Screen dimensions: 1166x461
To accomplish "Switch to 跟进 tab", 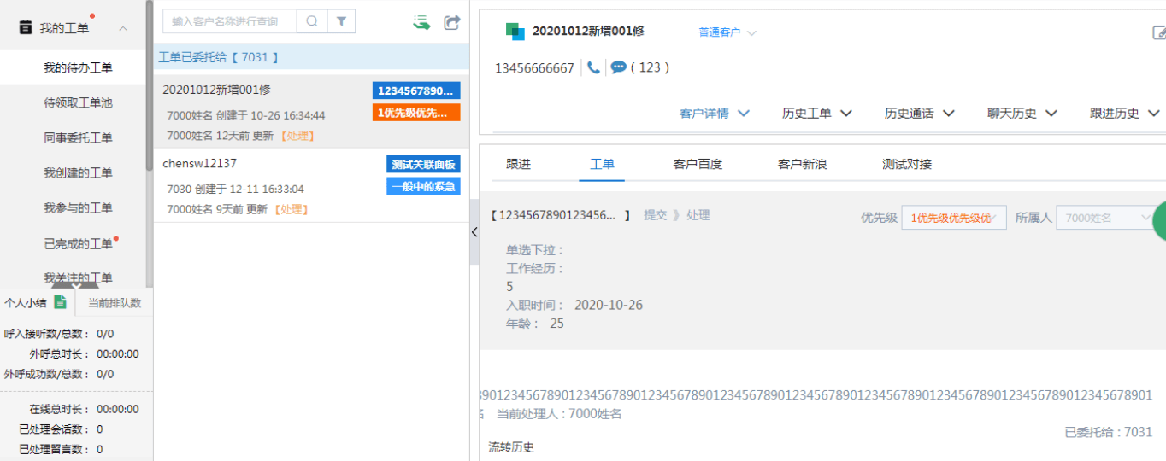I will [x=518, y=164].
